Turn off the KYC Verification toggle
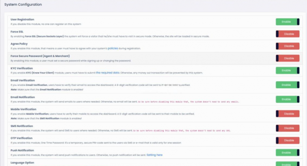Viewport: 307px width, 166px height. [288, 71]
